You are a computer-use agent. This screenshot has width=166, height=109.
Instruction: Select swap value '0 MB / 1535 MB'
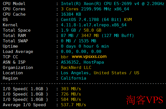tap(79, 41)
